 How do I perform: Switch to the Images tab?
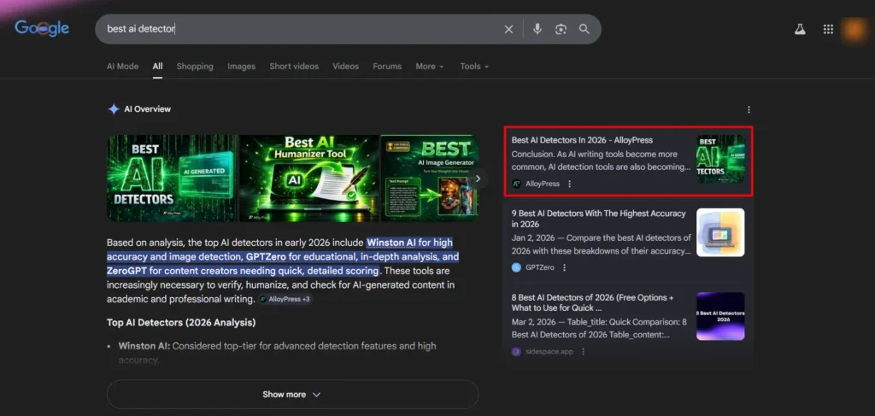241,67
